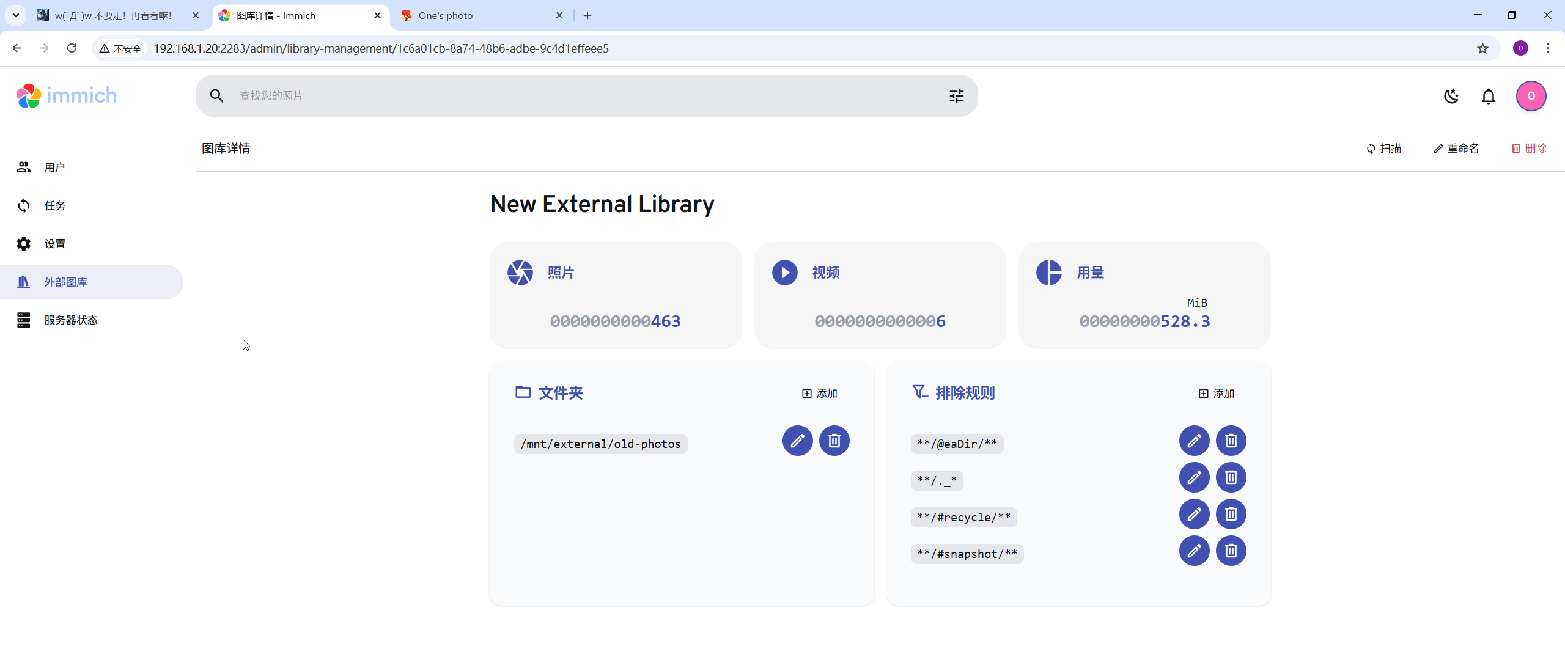Viewport: 1565px width, 668px height.
Task: Open the user account avatar menu
Action: click(x=1531, y=96)
